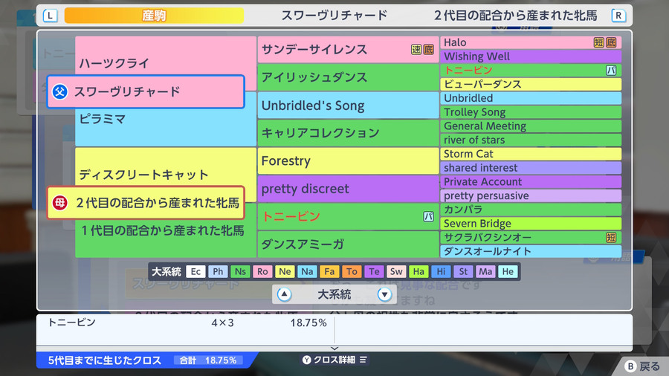
Task: Click パ badge on fourth-generation トニービン
Action: tap(611, 71)
